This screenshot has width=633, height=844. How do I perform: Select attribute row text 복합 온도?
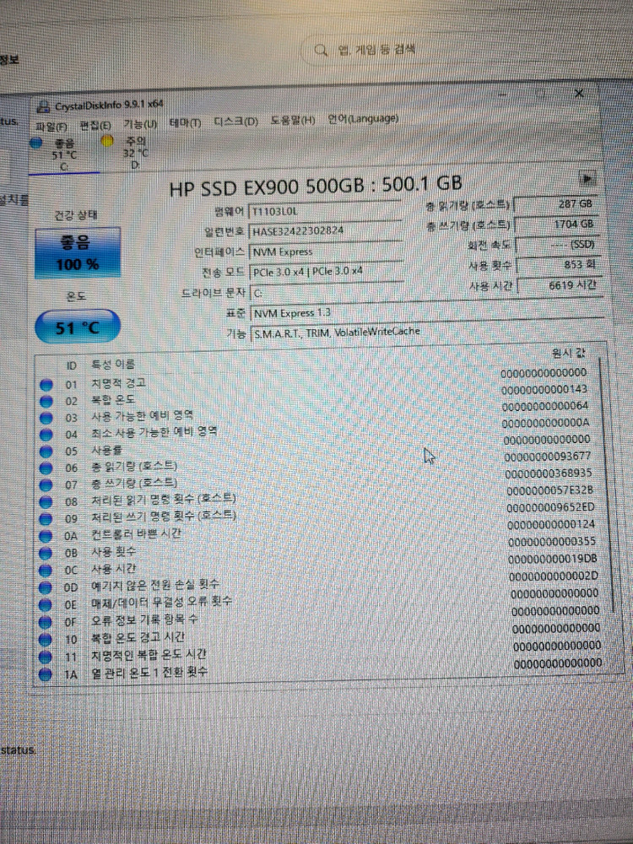click(113, 399)
